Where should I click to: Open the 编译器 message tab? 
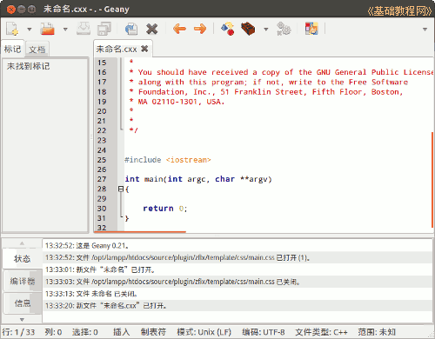23,281
